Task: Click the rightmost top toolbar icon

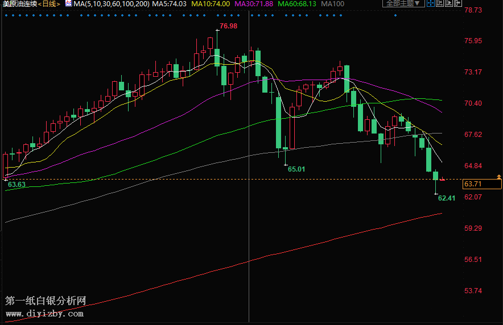Action: (458, 3)
